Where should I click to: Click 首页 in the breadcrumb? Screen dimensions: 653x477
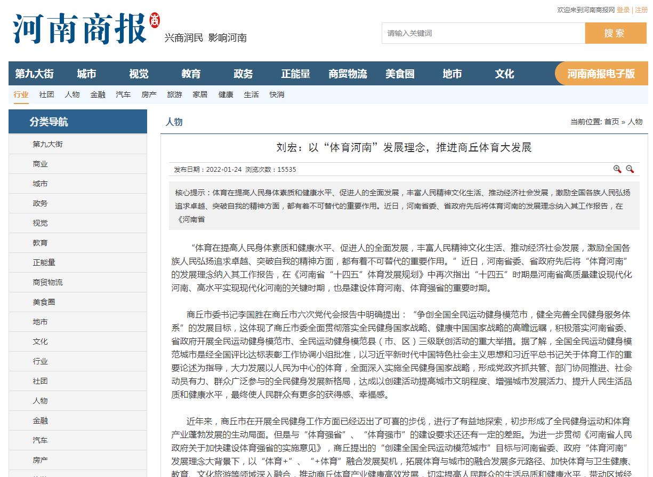611,122
